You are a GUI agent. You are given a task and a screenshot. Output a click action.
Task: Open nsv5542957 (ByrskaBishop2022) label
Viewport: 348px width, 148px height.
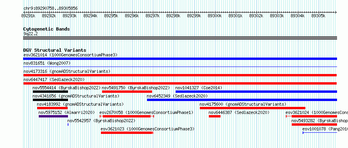click(101, 121)
